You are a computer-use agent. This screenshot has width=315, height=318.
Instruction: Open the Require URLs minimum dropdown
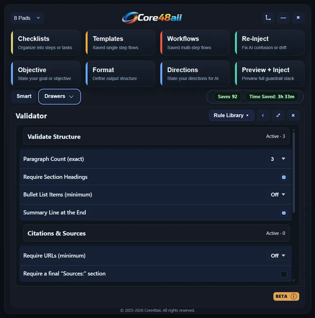coord(278,256)
